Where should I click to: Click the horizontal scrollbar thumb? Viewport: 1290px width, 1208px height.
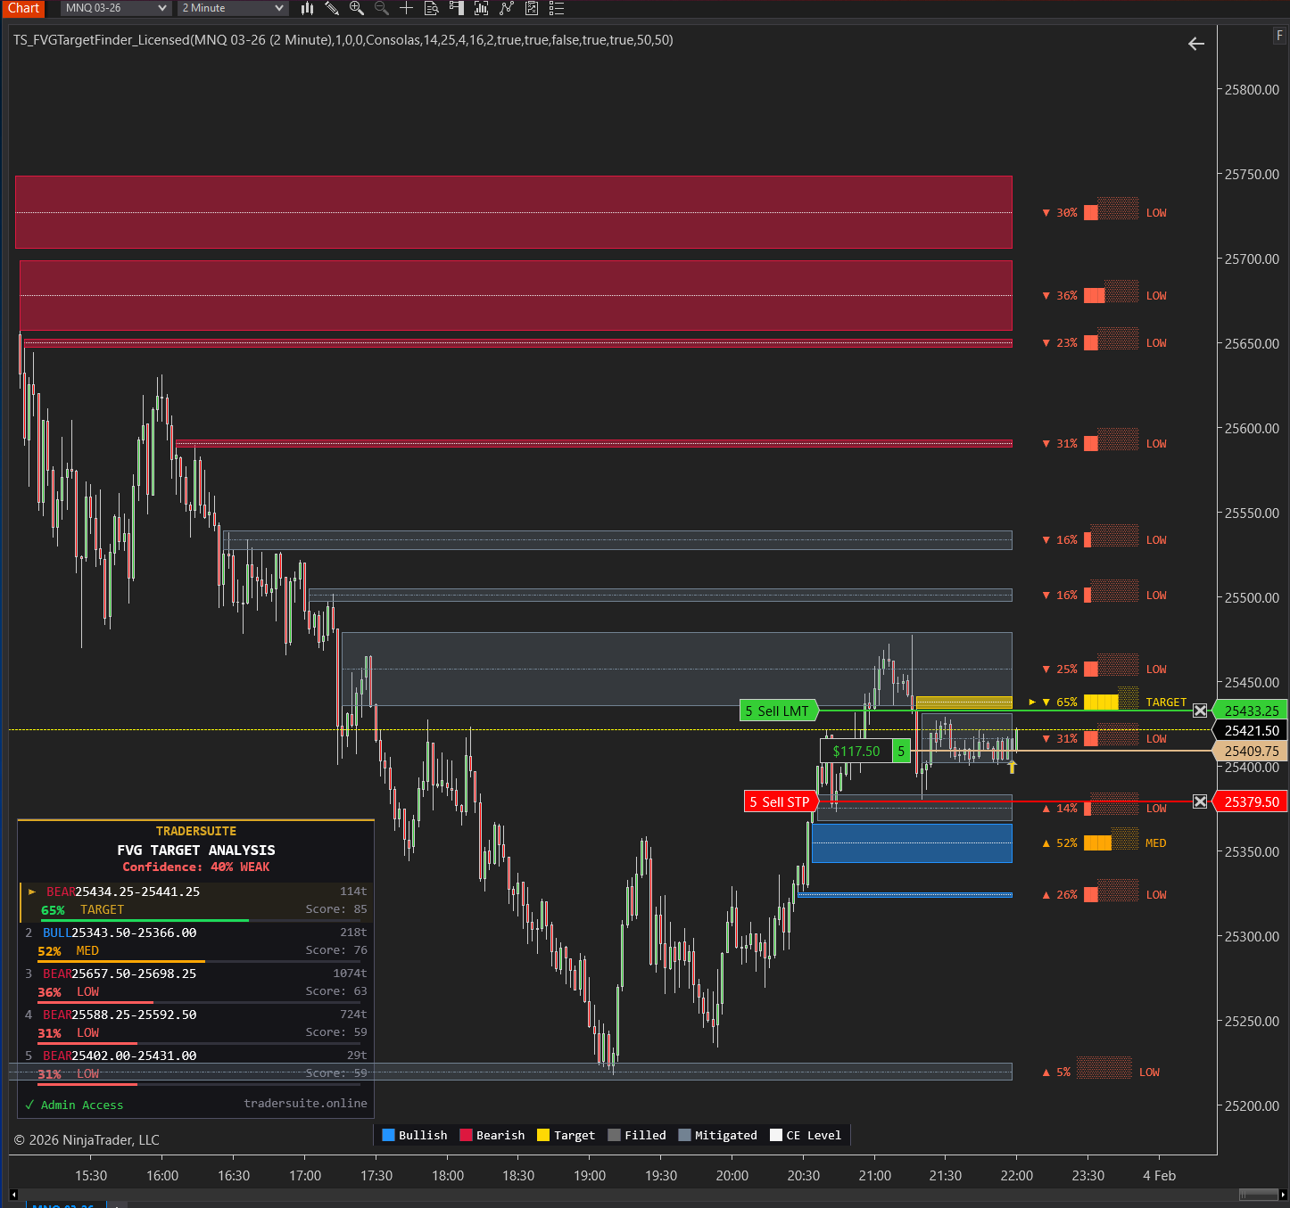point(1259,1195)
